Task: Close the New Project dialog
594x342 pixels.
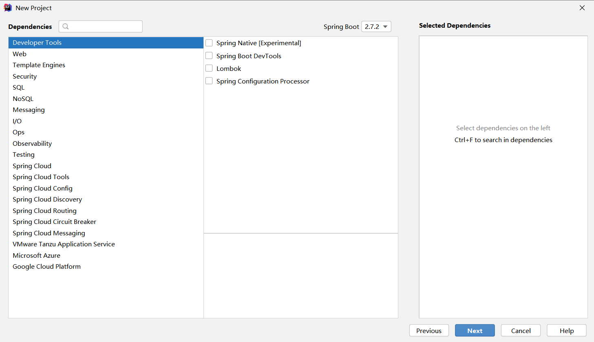Action: (x=582, y=8)
